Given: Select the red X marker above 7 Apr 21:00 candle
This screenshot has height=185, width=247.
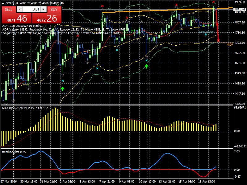Looking at the screenshot, I should tap(103, 6).
